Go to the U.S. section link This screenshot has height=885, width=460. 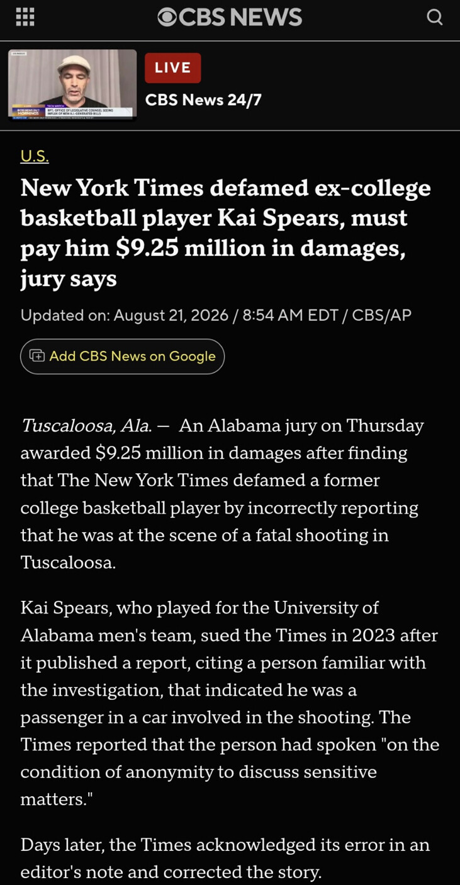coord(35,156)
